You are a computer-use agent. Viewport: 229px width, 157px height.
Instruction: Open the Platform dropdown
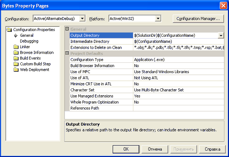(158, 18)
